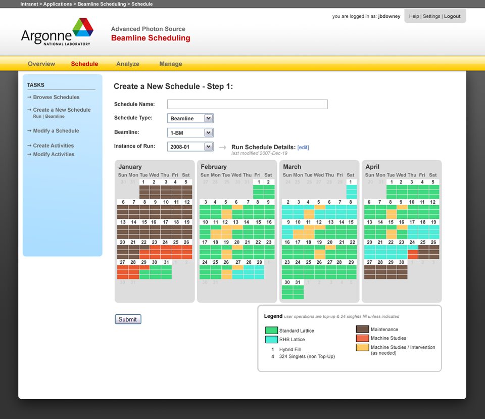Click the Maintenance brown legend swatch
The width and height of the screenshot is (485, 419).
click(x=363, y=330)
